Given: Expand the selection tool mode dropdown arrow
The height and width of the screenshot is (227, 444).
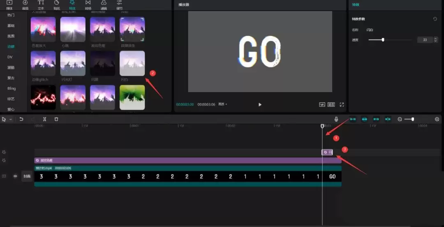Looking at the screenshot, I should [11, 119].
